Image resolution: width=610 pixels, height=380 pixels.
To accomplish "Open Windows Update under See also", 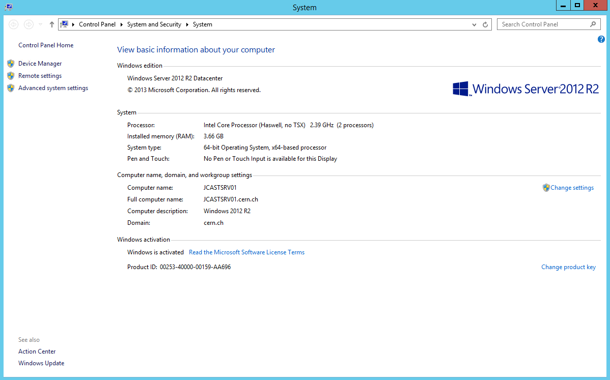I will coord(41,363).
